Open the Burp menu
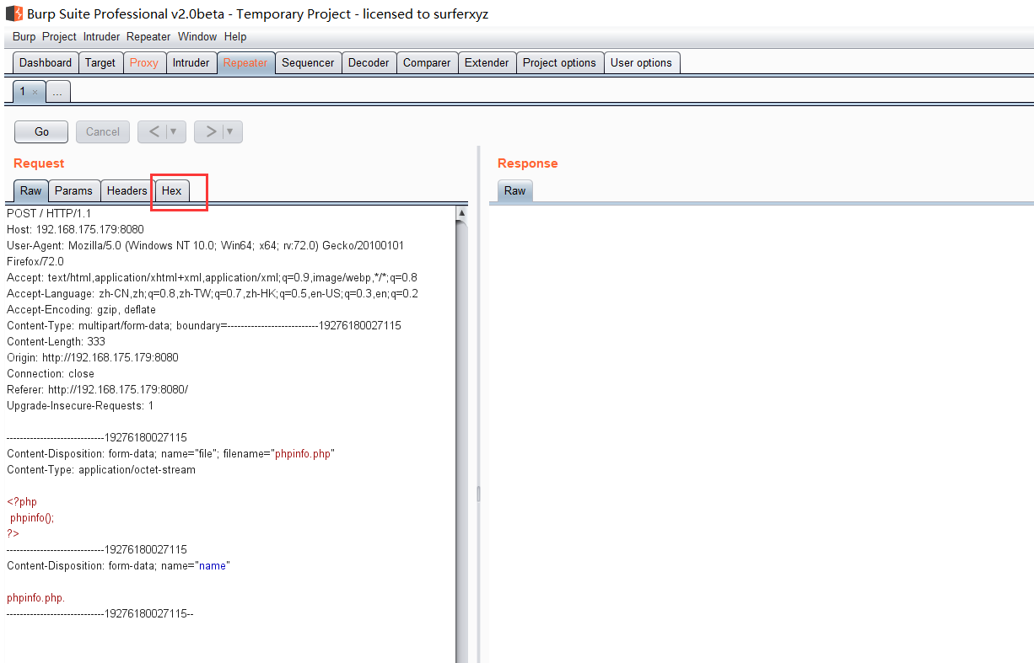The image size is (1034, 663). coord(24,37)
